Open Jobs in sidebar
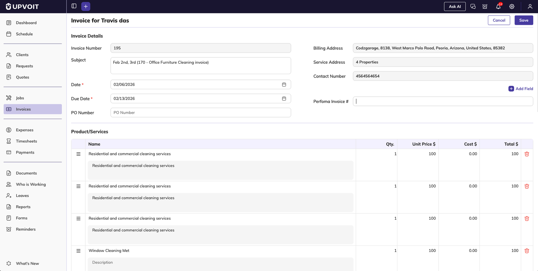Viewport: 538px width, 271px height. tap(33, 98)
